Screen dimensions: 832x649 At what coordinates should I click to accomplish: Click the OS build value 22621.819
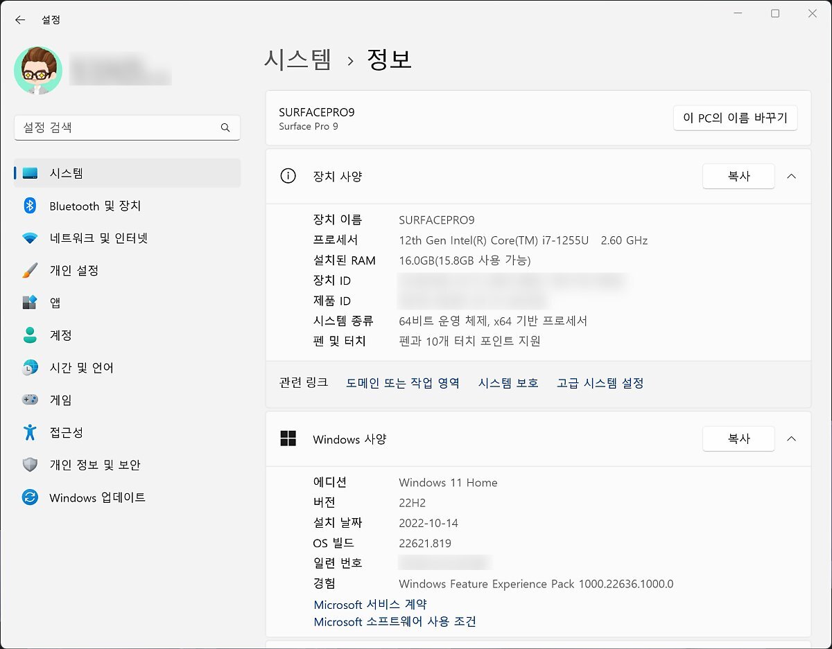click(425, 543)
